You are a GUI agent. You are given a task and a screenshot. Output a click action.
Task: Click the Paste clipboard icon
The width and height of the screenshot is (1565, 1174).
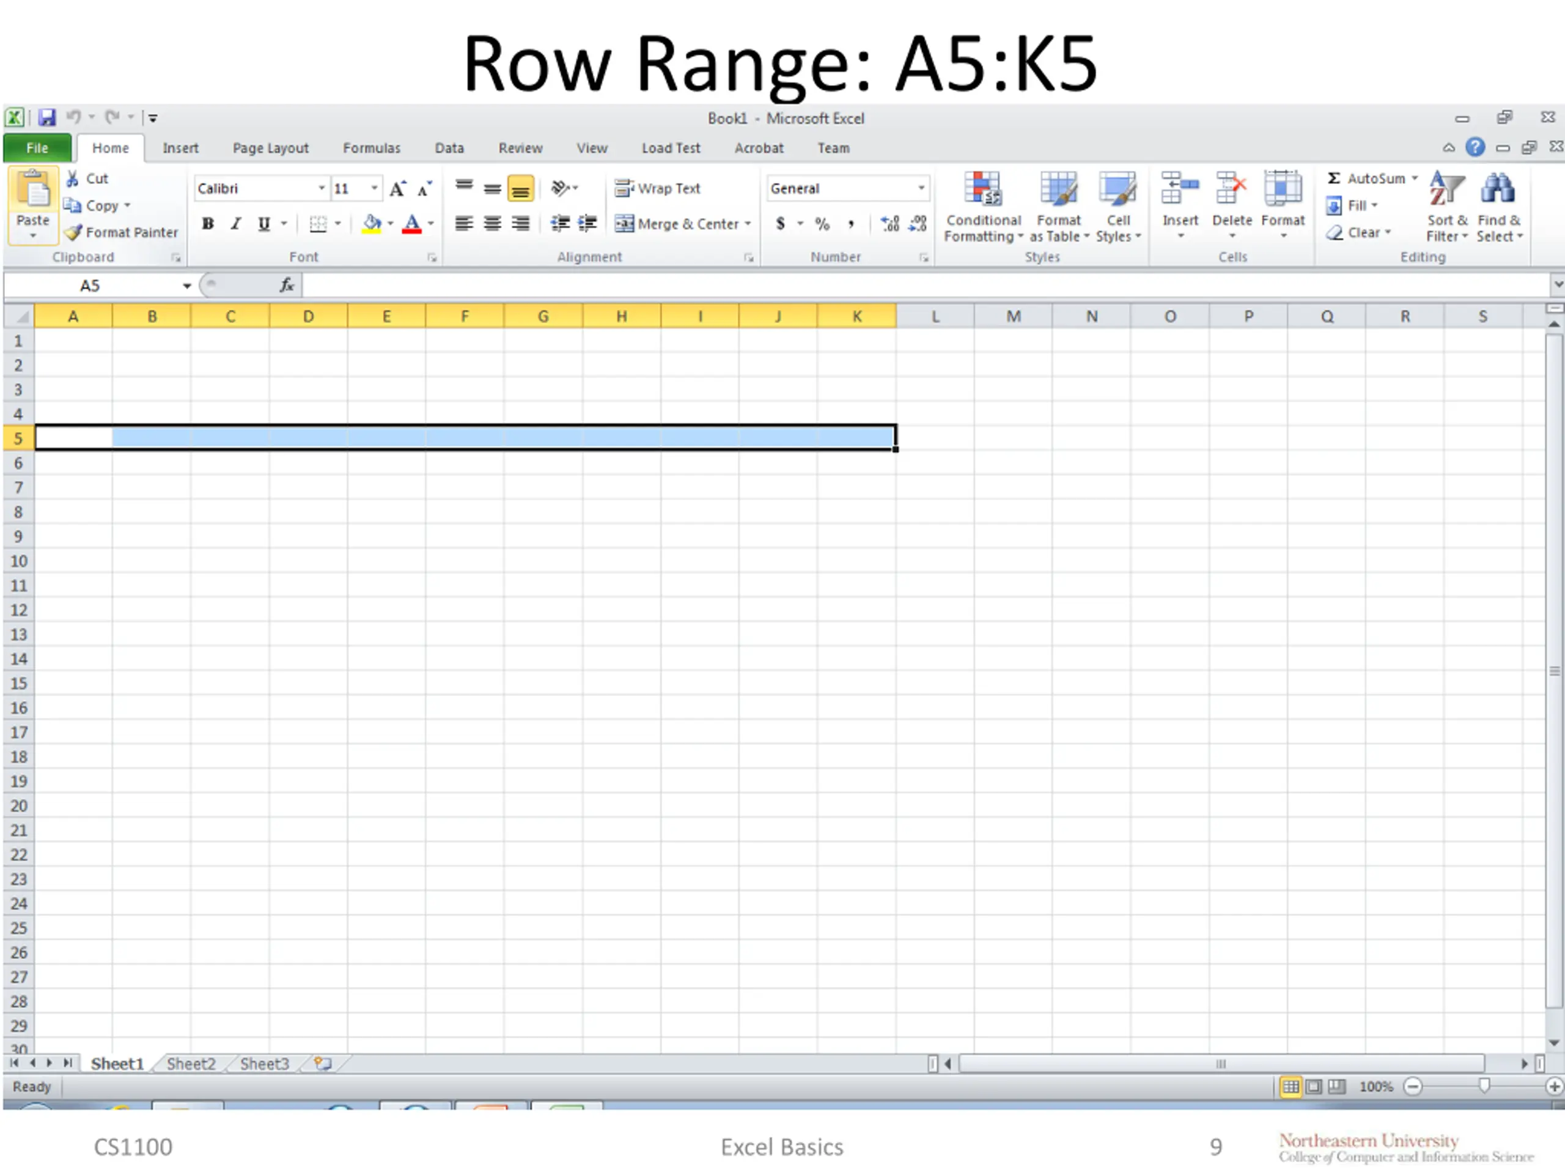pyautogui.click(x=32, y=190)
